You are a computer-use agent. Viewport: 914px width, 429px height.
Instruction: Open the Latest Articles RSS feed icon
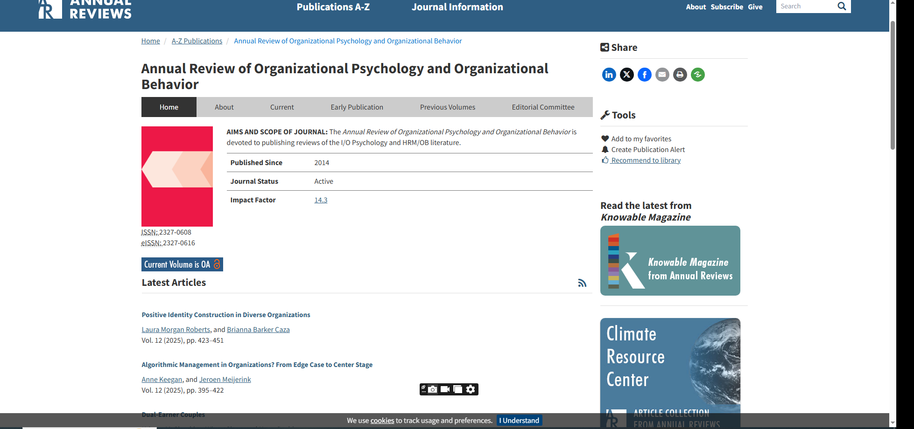point(582,283)
